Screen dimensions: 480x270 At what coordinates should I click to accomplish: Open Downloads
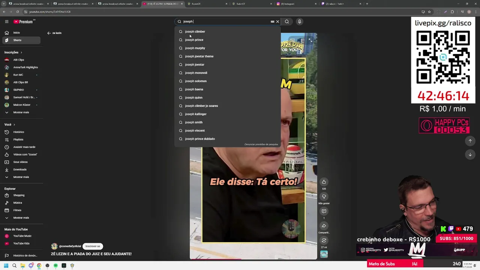click(x=21, y=169)
